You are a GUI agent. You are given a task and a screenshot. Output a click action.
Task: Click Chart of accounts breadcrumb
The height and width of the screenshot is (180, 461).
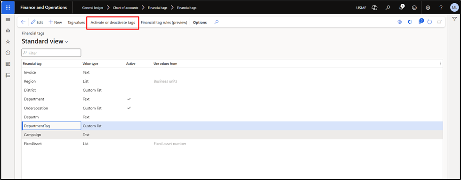[126, 8]
